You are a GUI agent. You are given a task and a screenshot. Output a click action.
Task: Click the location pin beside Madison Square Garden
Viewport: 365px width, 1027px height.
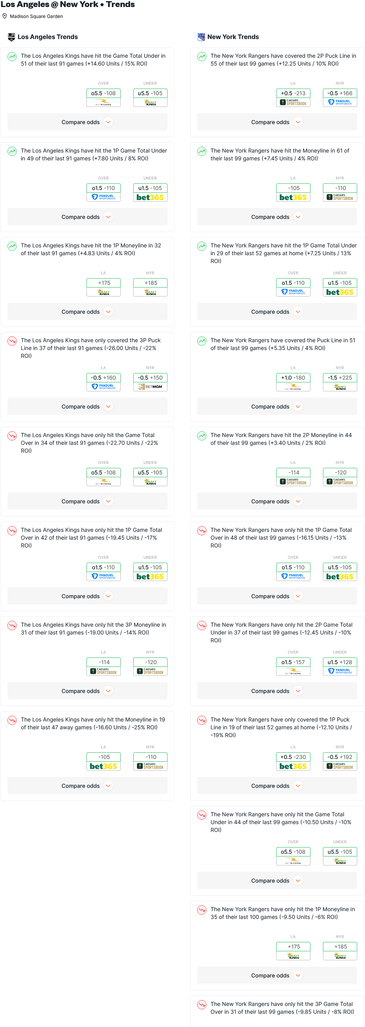(x=5, y=16)
